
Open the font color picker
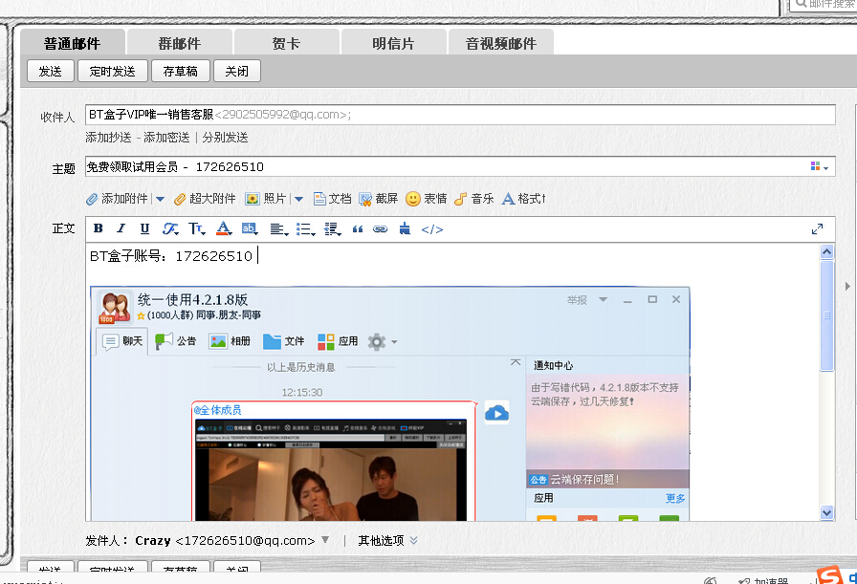(224, 229)
